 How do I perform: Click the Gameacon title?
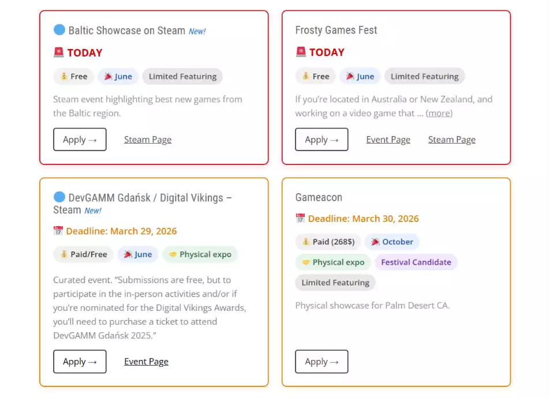pos(319,197)
